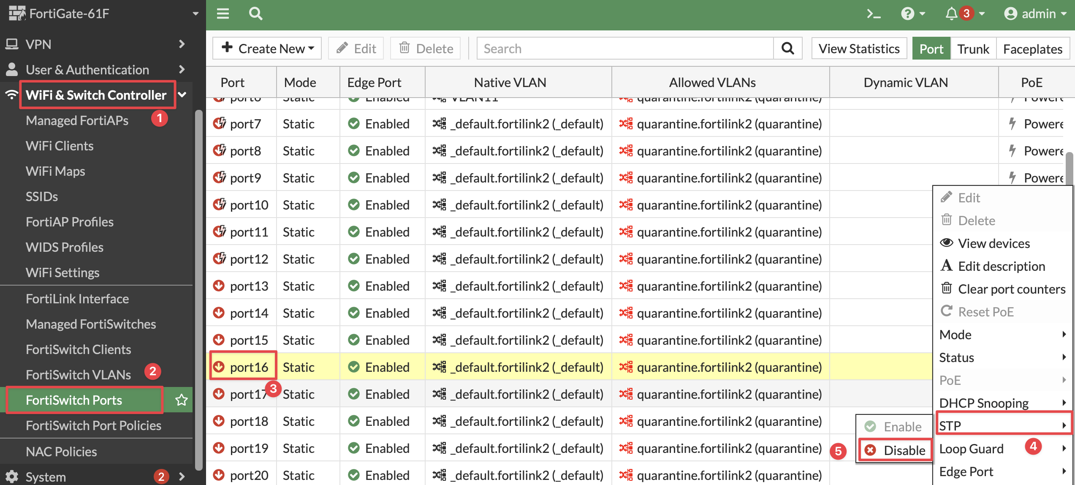
Task: Click the port7 status icon
Action: [x=219, y=123]
